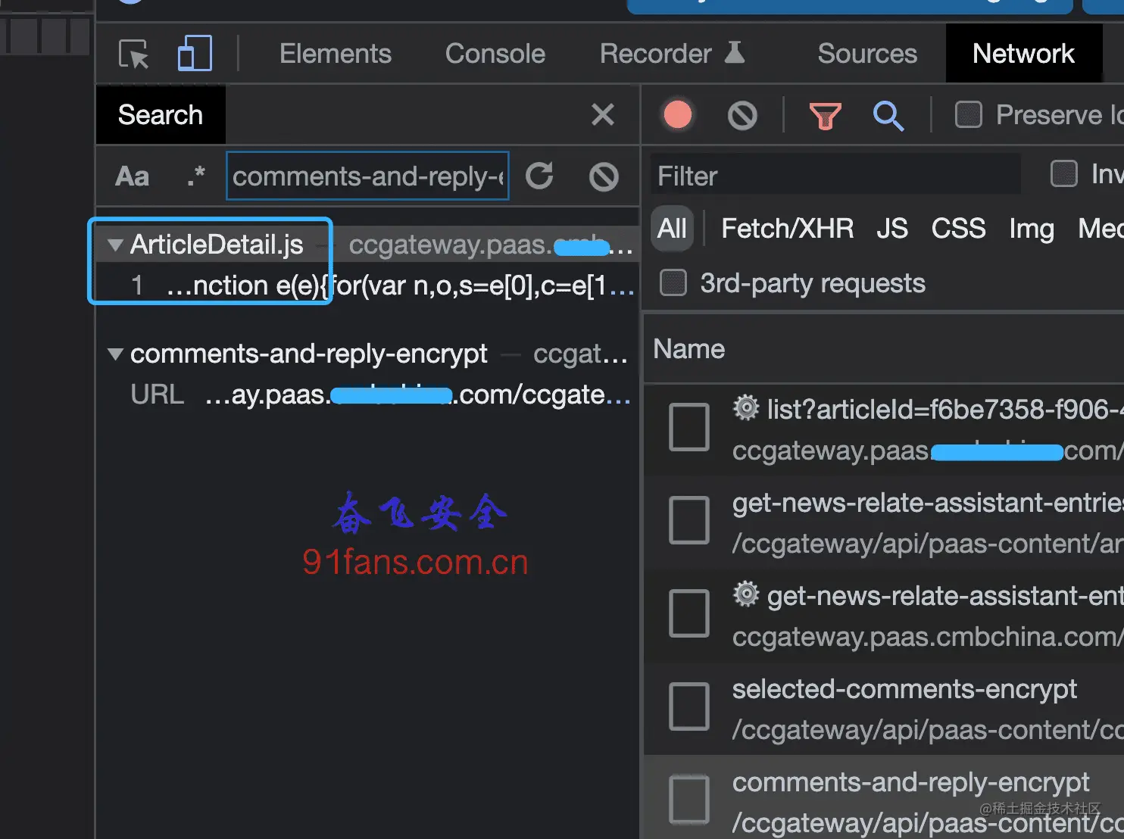Image resolution: width=1124 pixels, height=839 pixels.
Task: Focus the network Filter text field
Action: coord(835,176)
